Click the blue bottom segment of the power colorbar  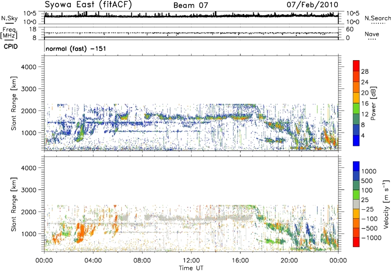[356, 140]
